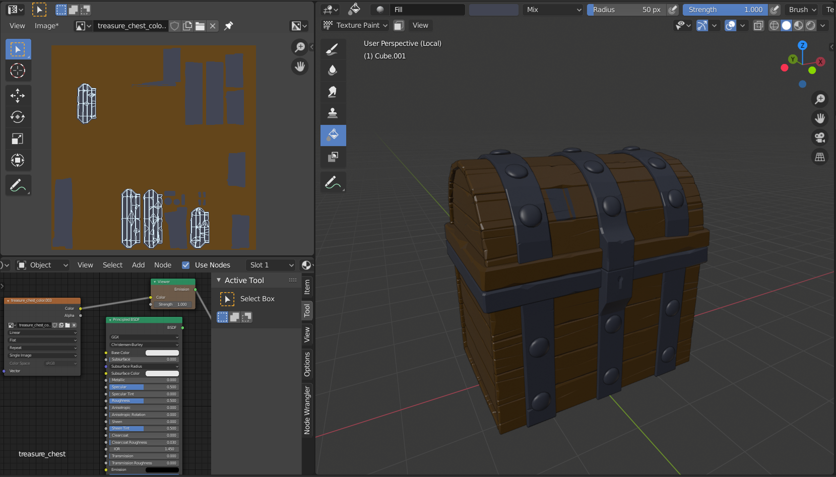Open the Add menu in node editor

click(x=138, y=265)
